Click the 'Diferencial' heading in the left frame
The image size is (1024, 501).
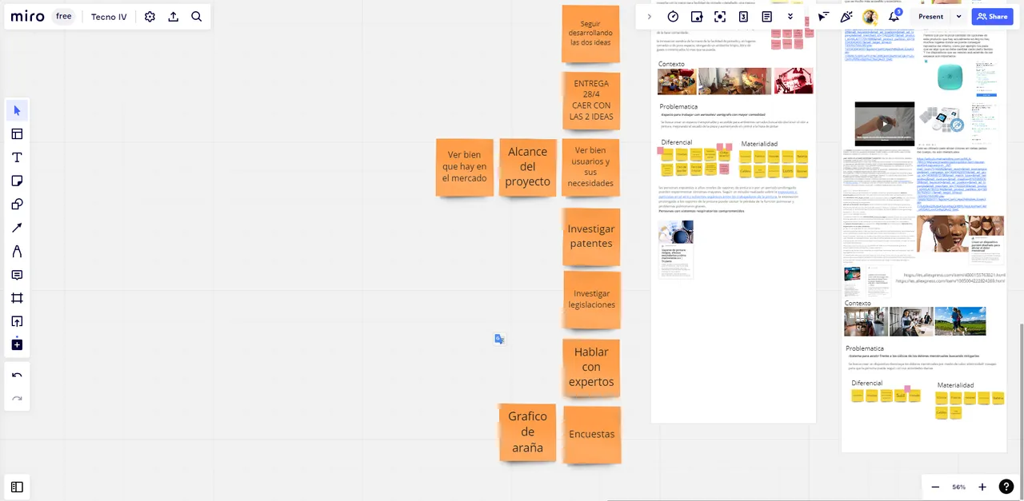pyautogui.click(x=677, y=142)
